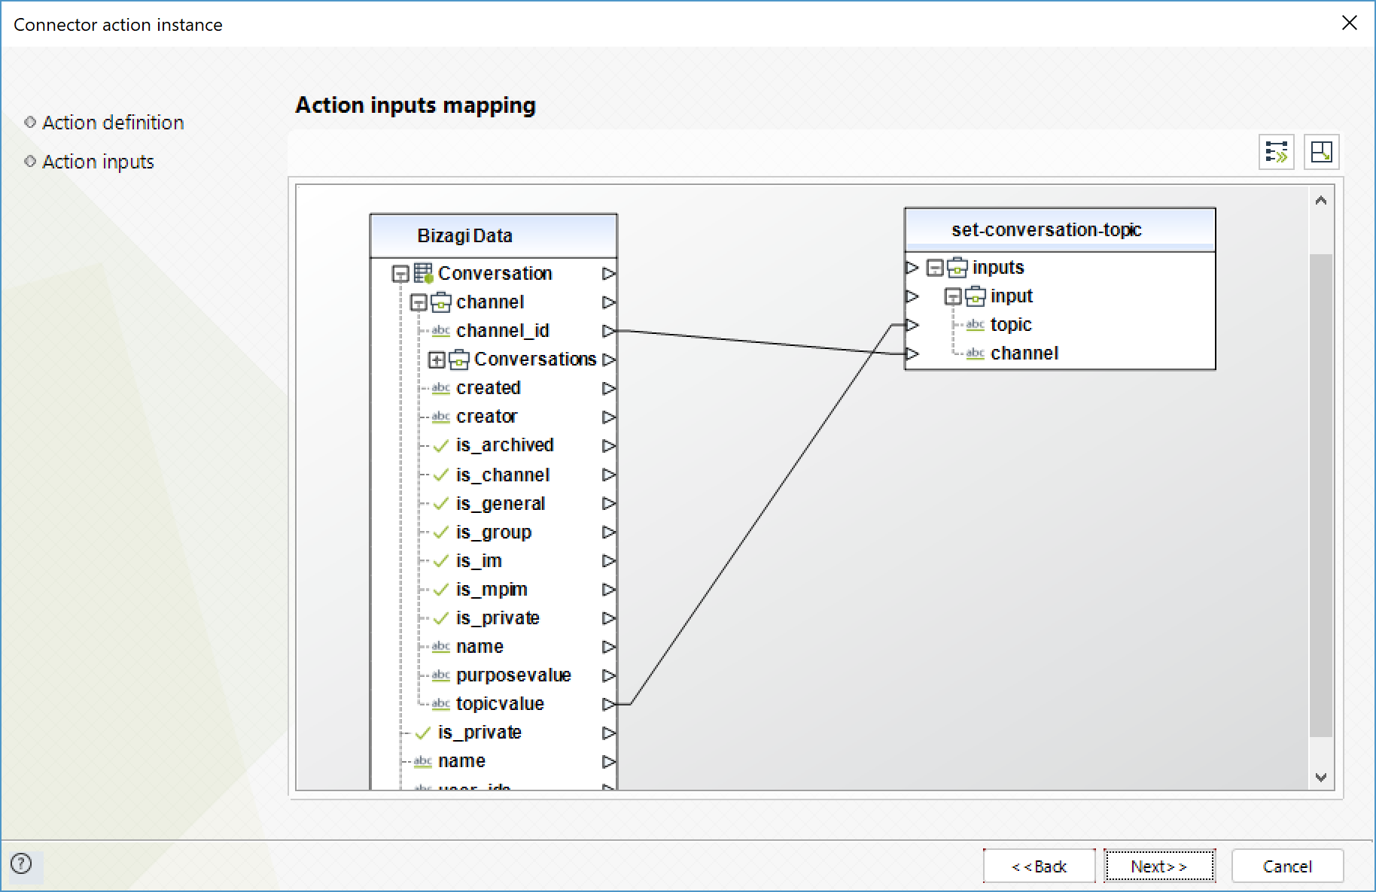Collapse the channel node in Bizagi Data
The height and width of the screenshot is (892, 1376).
point(419,302)
